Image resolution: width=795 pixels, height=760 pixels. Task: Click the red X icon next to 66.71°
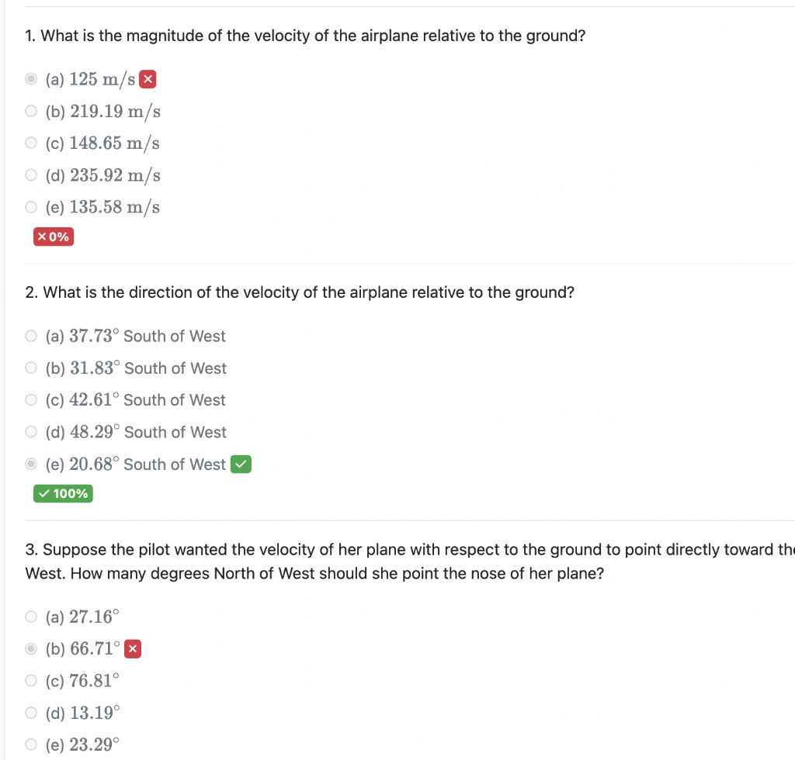coord(132,648)
